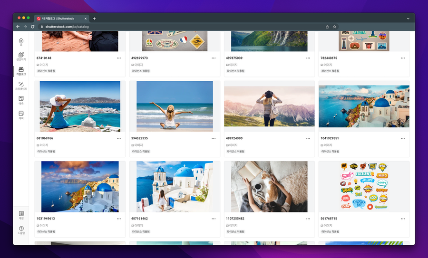Image resolution: width=428 pixels, height=258 pixels.
Task: Open the woman sitting on beach photo
Action: coord(175,106)
